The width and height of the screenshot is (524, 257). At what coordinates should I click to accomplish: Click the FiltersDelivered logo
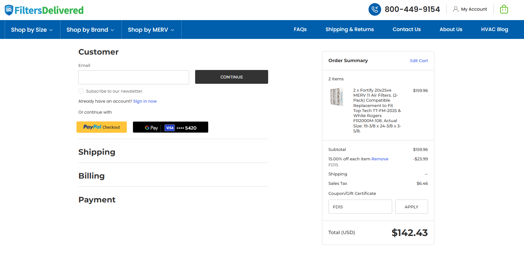point(44,10)
